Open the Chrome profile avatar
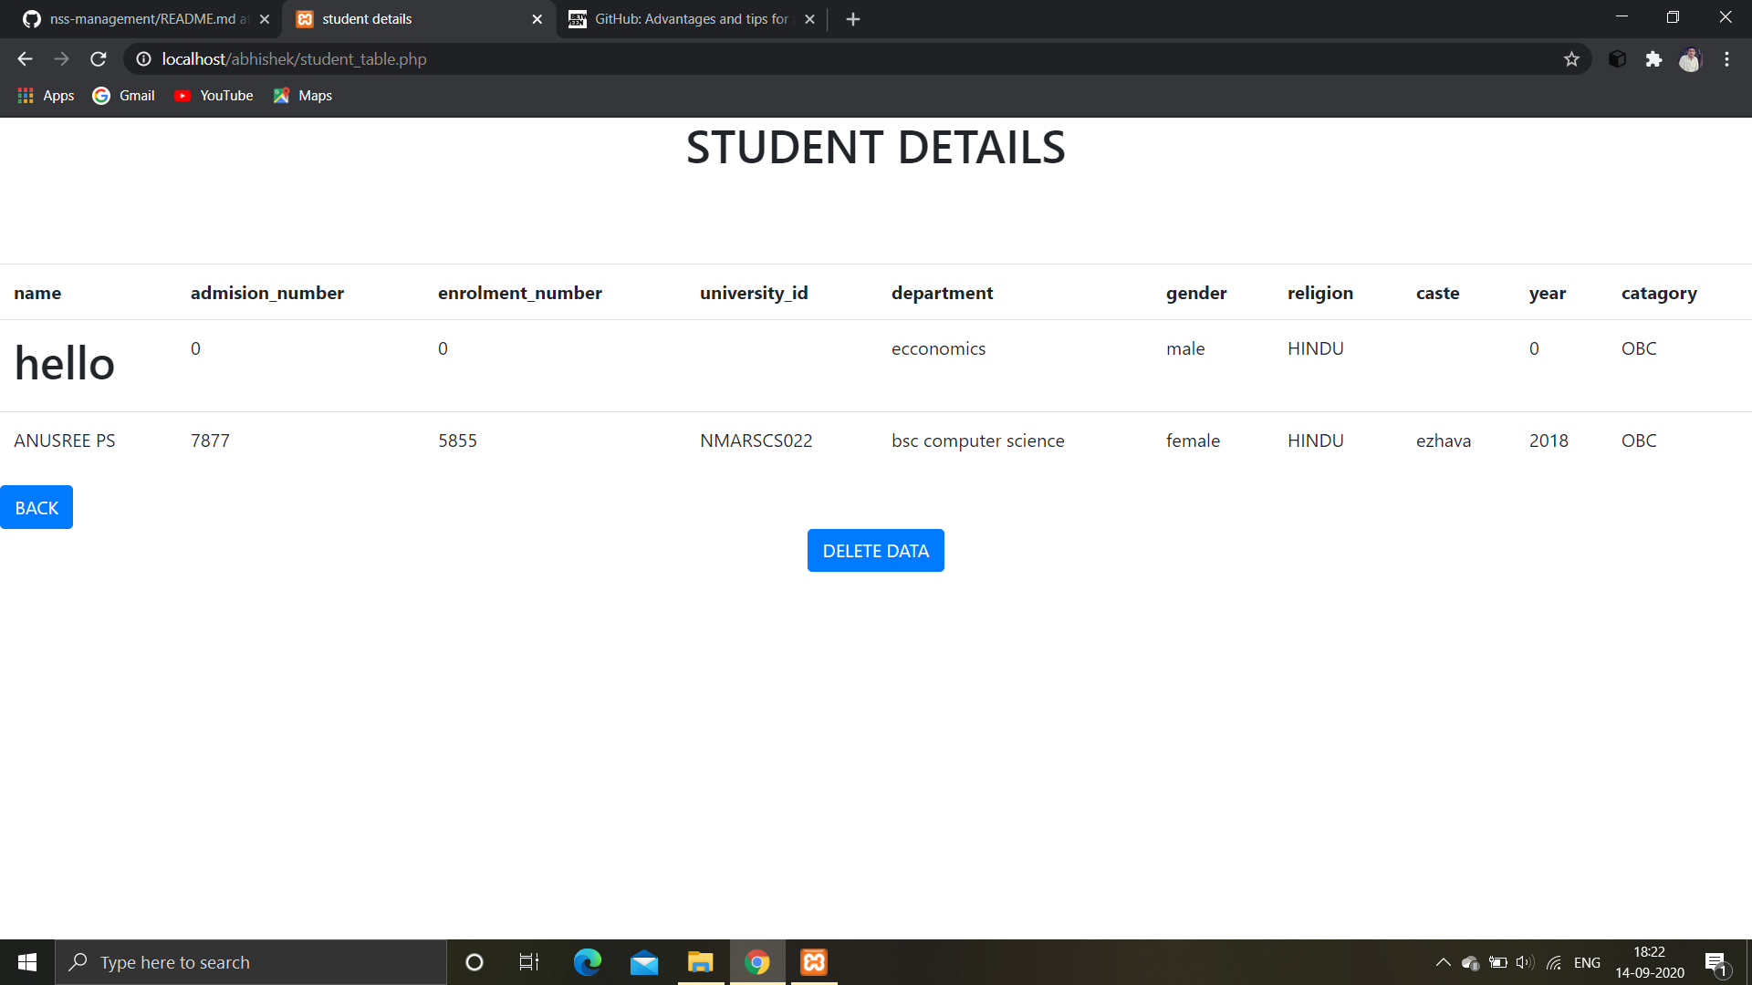 [1691, 58]
